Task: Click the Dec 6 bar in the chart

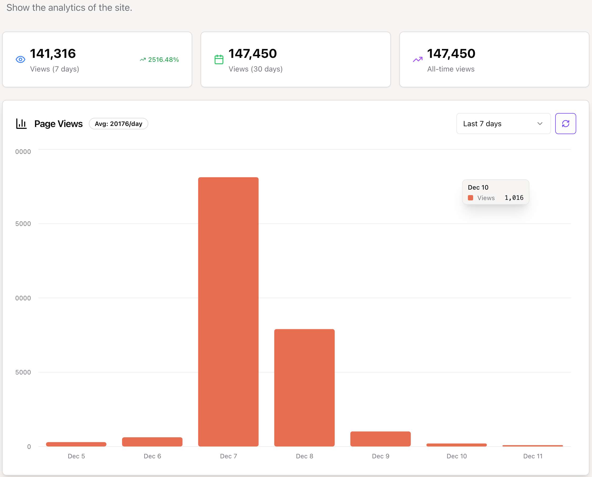Action: point(152,442)
